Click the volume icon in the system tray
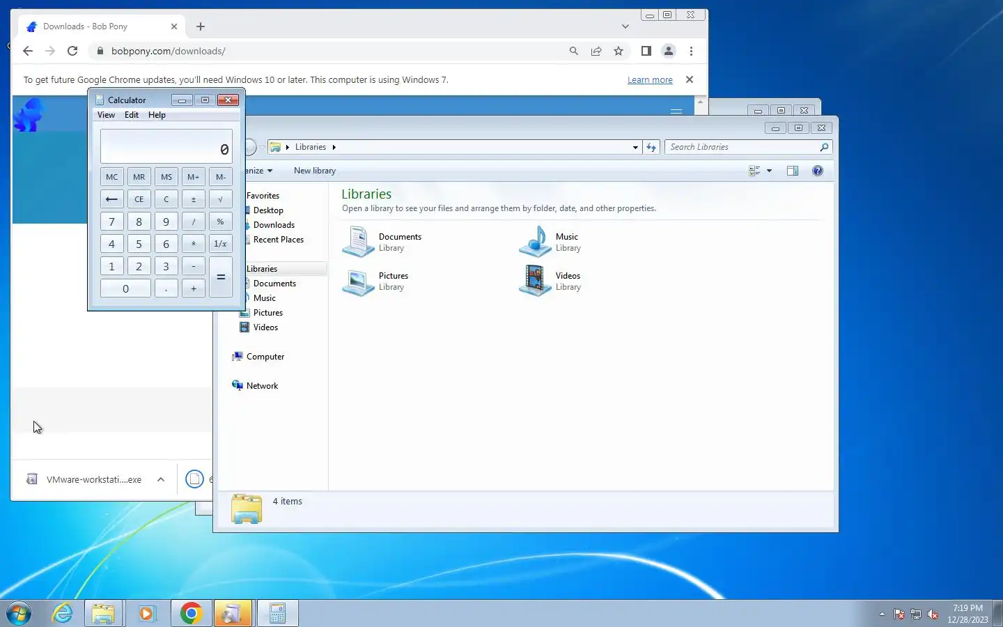The width and height of the screenshot is (1003, 627). [933, 614]
